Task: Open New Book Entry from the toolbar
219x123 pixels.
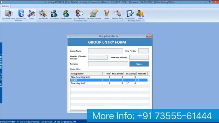Action: click(8, 14)
